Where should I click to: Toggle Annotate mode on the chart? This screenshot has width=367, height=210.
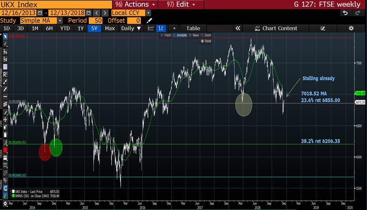pyautogui.click(x=180, y=35)
